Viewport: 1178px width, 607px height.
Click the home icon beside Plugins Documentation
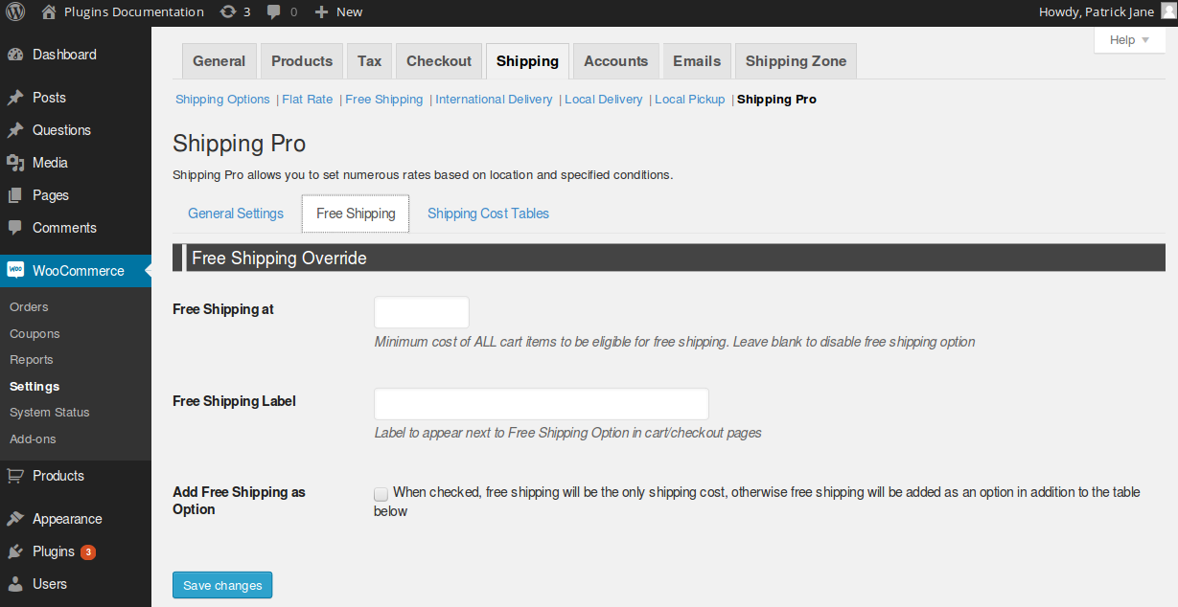click(x=49, y=11)
